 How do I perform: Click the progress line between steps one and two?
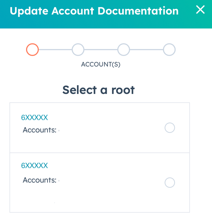tap(55, 50)
